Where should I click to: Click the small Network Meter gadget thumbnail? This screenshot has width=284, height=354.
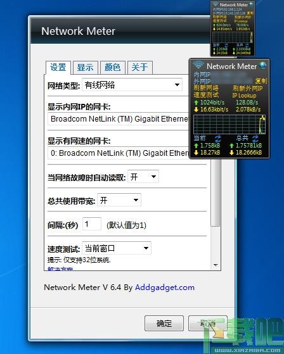(233, 28)
